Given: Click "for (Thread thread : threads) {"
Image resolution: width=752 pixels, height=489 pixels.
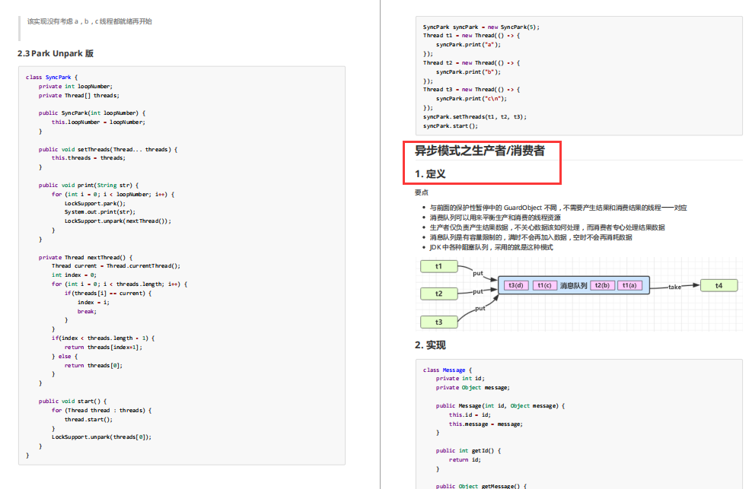Looking at the screenshot, I should (102, 411).
